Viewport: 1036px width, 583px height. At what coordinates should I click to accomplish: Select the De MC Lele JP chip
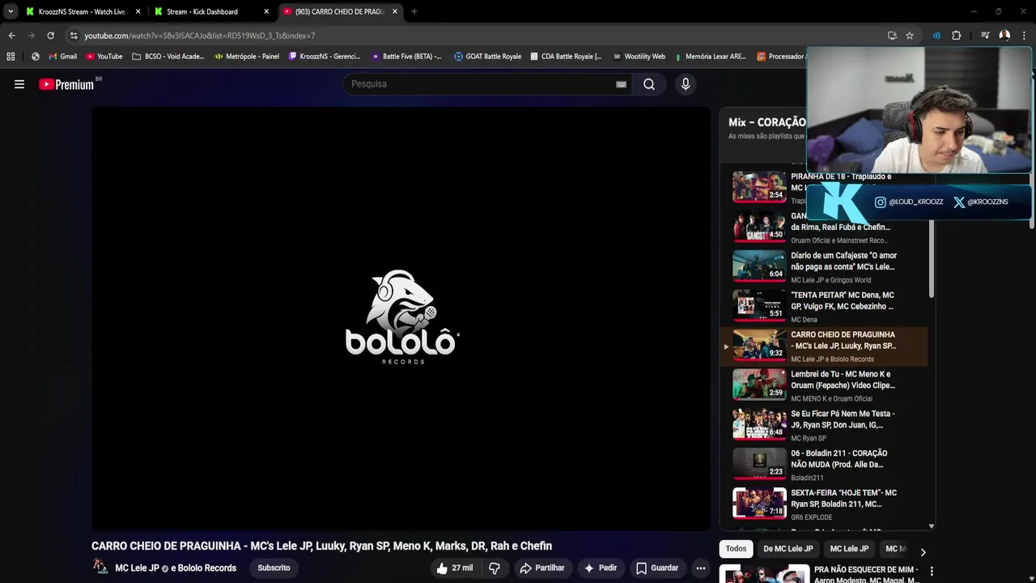788,549
